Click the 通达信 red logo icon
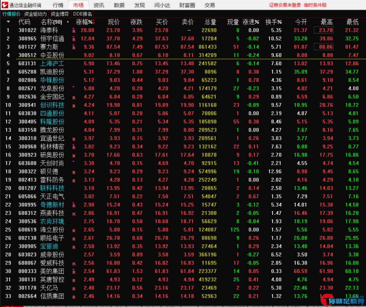Viewport: 366px width, 307px height. [5, 5]
